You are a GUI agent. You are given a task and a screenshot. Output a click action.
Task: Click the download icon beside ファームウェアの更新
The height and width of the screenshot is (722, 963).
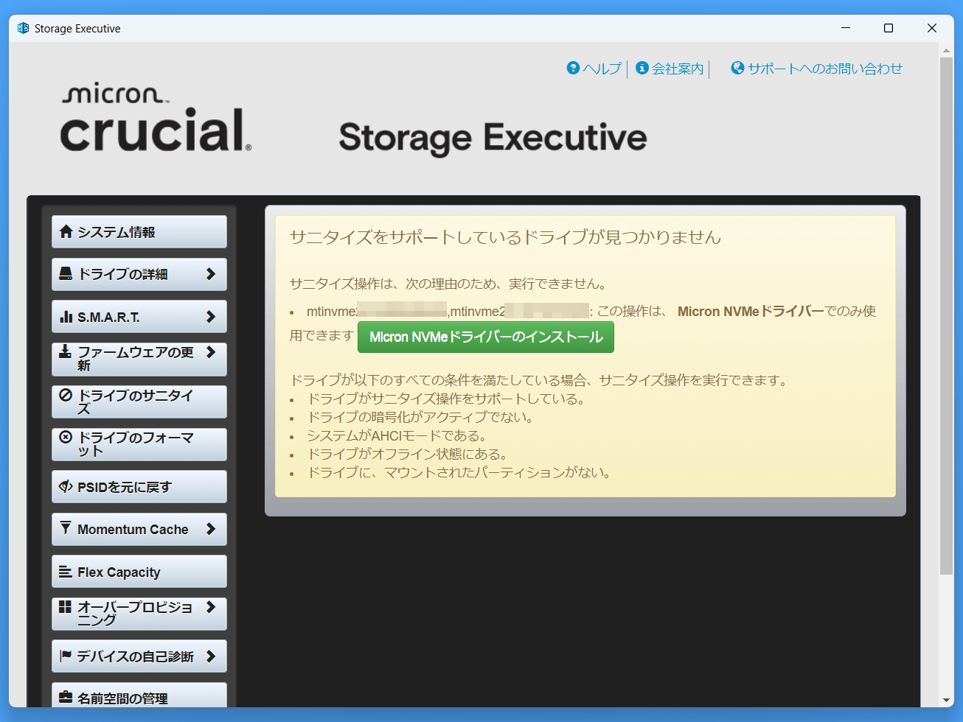coord(66,351)
